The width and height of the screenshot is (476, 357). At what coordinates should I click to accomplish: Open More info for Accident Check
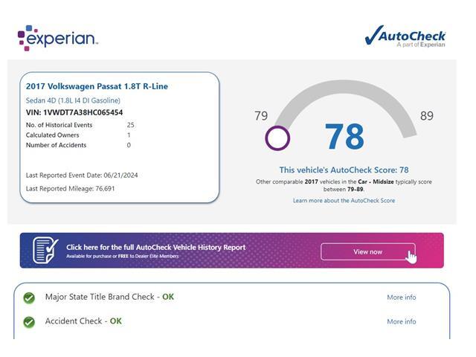point(402,321)
